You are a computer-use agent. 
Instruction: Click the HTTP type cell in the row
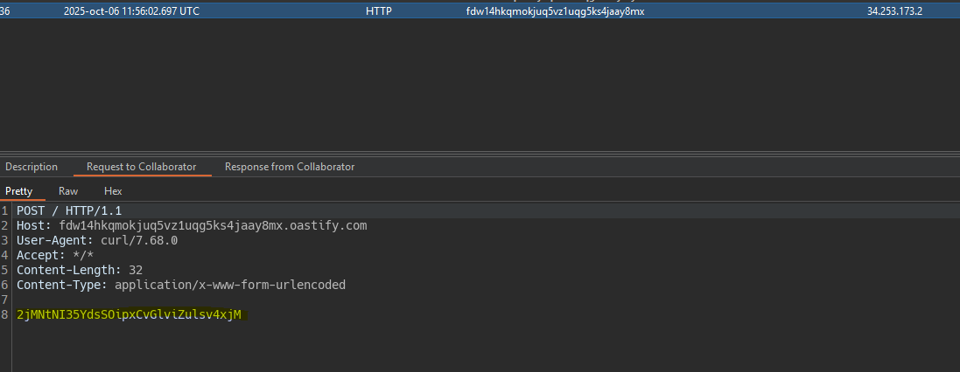click(x=379, y=11)
